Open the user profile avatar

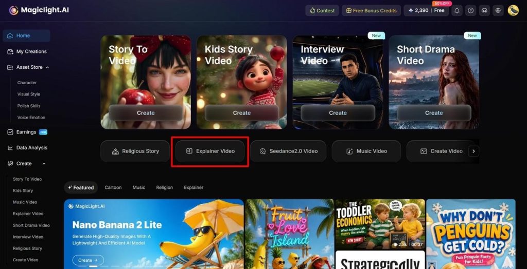(x=513, y=10)
